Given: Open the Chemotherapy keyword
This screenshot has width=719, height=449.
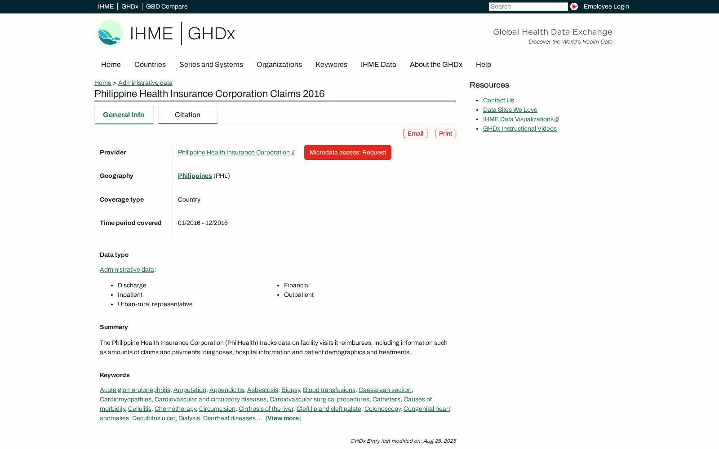Looking at the screenshot, I should 175,409.
